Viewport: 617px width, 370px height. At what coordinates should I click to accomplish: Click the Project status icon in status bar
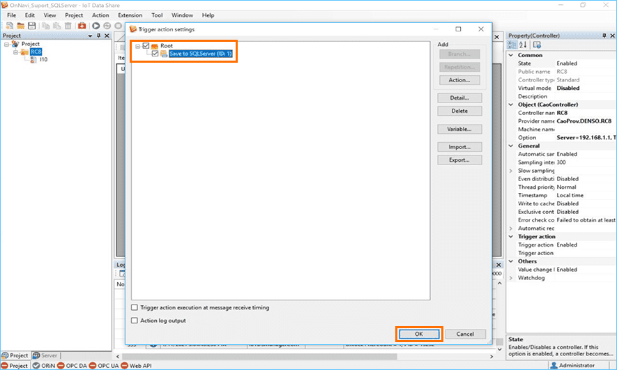click(x=4, y=366)
